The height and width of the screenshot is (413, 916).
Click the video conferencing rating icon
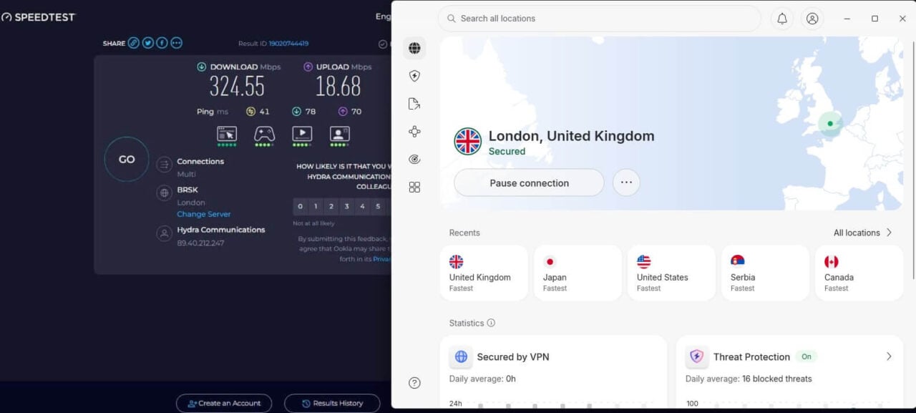pyautogui.click(x=339, y=134)
